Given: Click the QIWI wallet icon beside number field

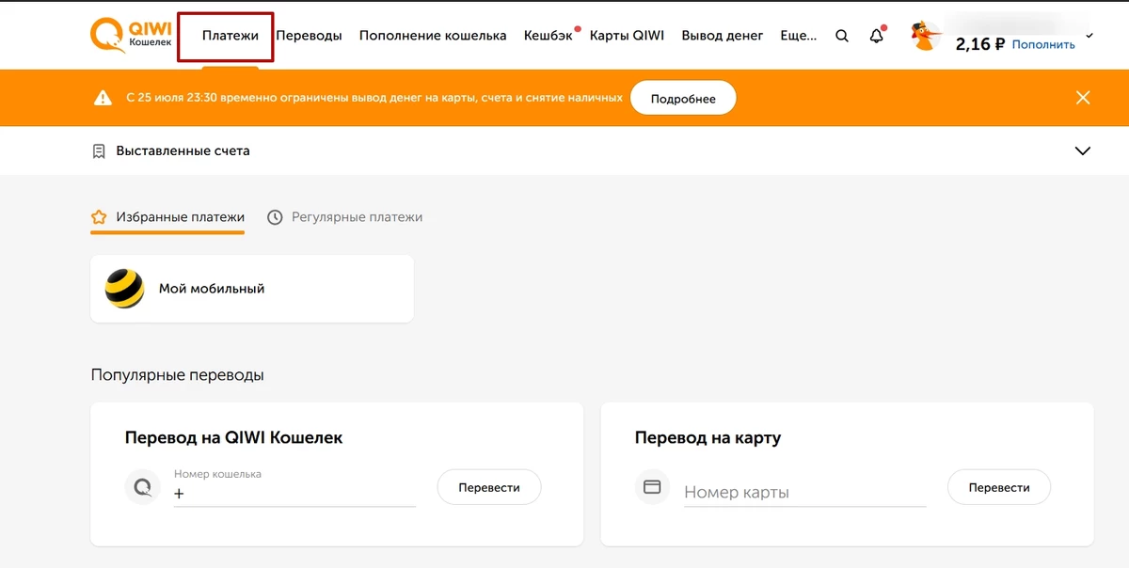Looking at the screenshot, I should click(143, 487).
